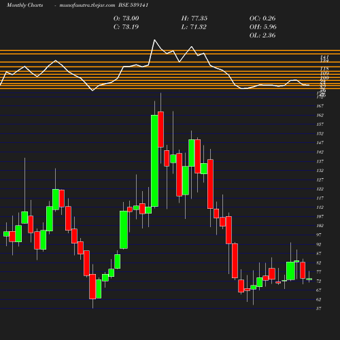Click price axis label 167
The height and width of the screenshot is (340, 340).
click(320, 106)
